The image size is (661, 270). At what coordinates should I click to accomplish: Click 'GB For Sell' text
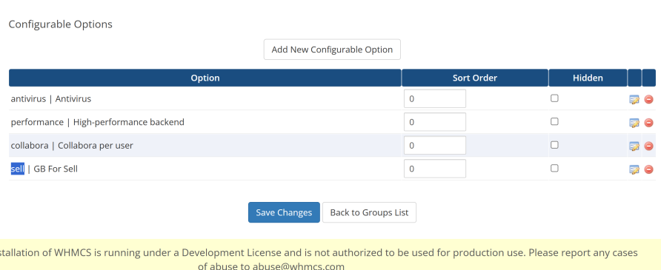[x=56, y=169]
